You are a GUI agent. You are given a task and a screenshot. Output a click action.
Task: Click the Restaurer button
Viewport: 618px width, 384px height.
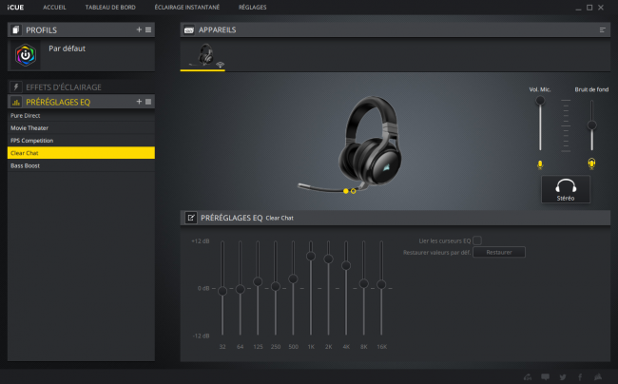pyautogui.click(x=499, y=252)
